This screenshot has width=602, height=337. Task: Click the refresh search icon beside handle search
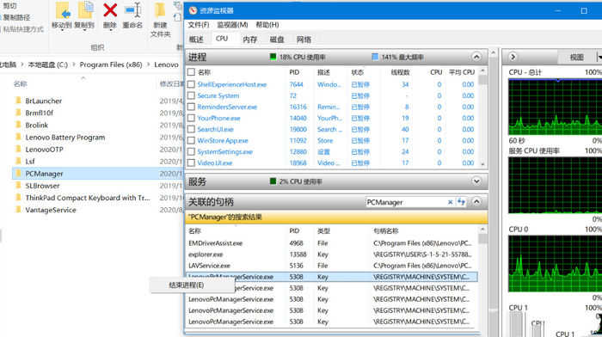(461, 202)
